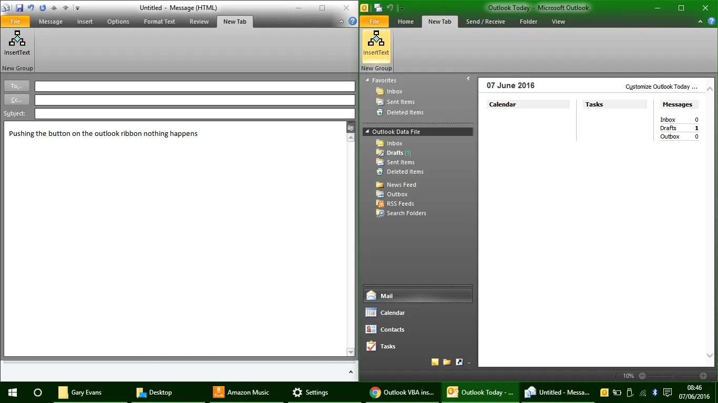Screen dimensions: 718x403
Task: Minimize the ribbon in the Microsoft Outlook window
Action: pyautogui.click(x=700, y=22)
